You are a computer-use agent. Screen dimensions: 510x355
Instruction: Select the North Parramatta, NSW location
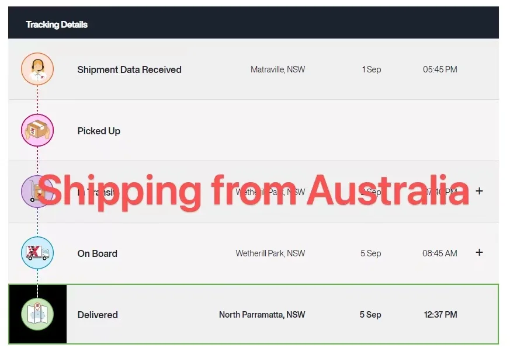click(x=262, y=315)
